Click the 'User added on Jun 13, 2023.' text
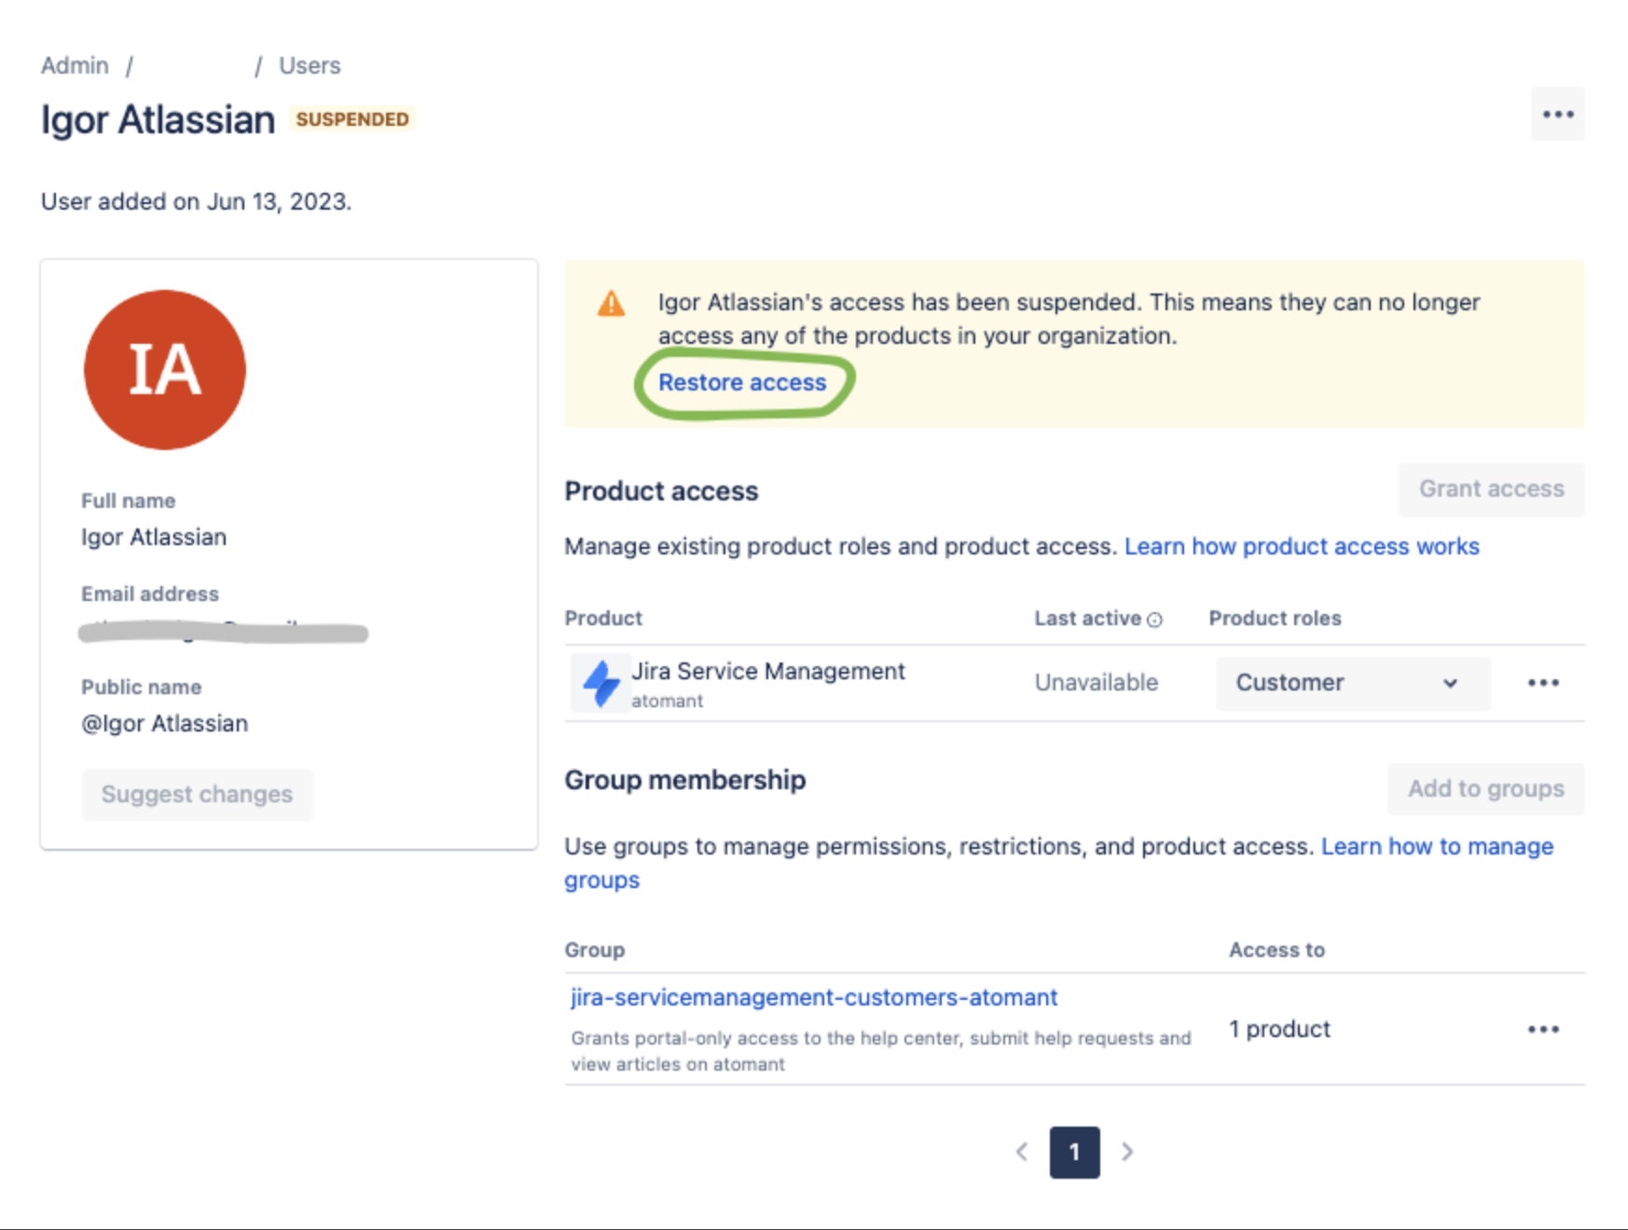This screenshot has width=1628, height=1230. click(x=196, y=202)
